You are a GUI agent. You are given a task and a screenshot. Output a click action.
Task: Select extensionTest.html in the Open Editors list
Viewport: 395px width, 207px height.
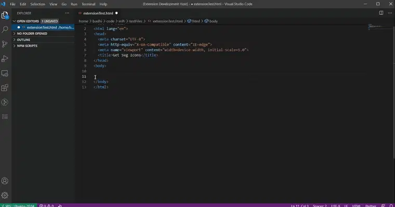pos(43,27)
